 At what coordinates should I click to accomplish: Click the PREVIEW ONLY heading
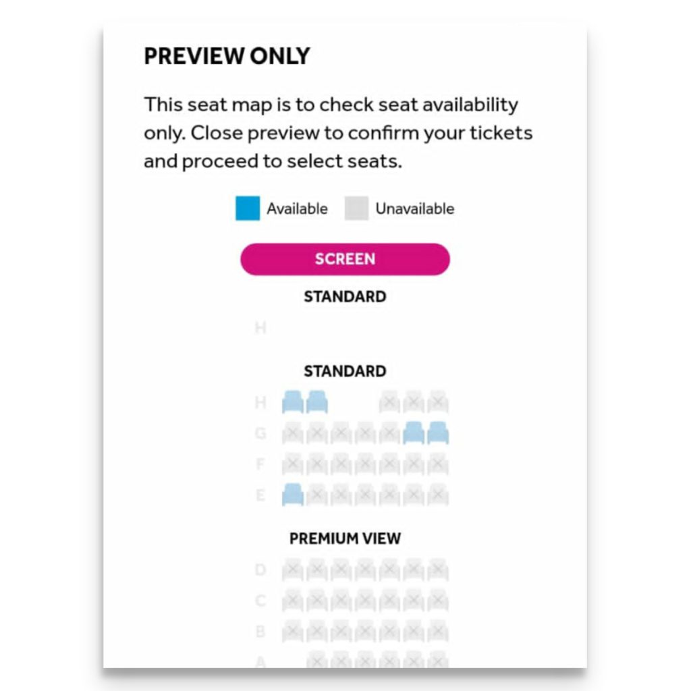click(x=227, y=56)
